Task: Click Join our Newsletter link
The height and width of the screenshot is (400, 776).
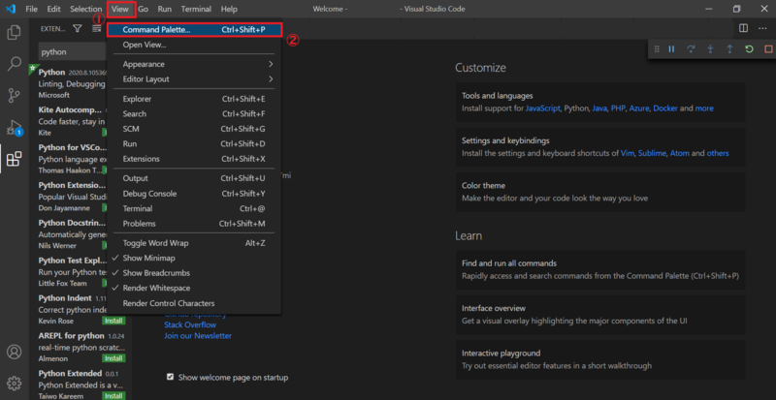Action: [198, 336]
